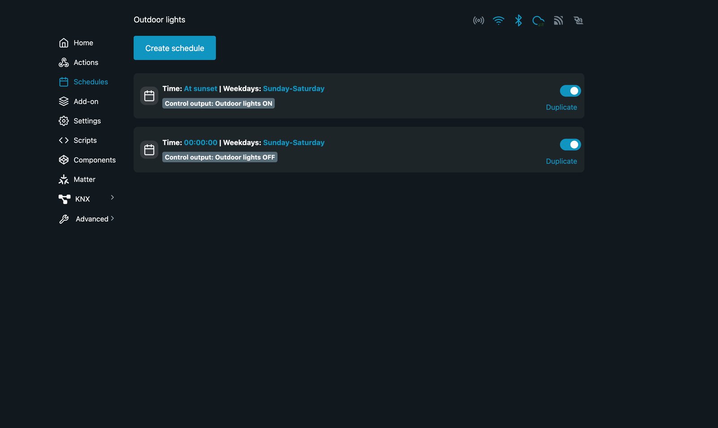Go to the Home page
This screenshot has height=428, width=718.
(x=76, y=43)
